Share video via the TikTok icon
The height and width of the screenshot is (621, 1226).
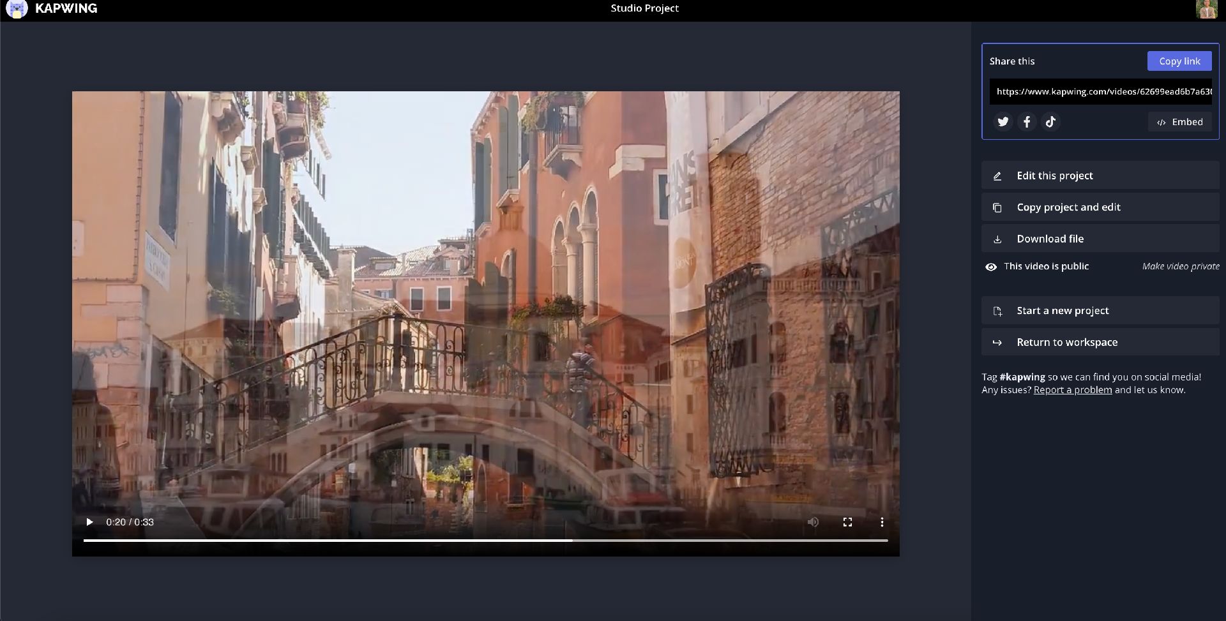[1050, 122]
